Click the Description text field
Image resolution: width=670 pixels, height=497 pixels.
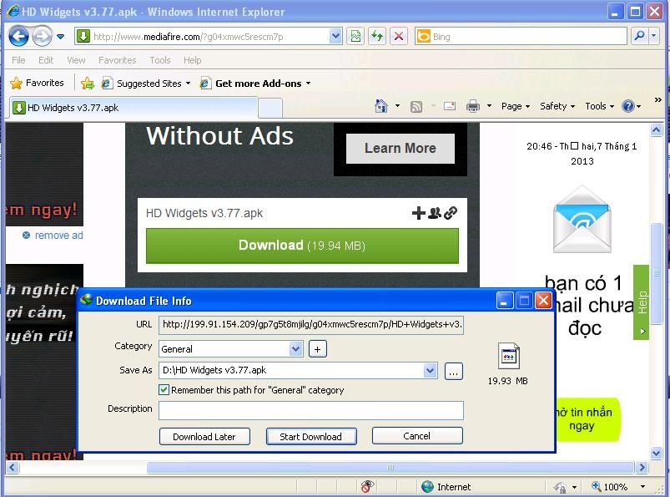[310, 410]
